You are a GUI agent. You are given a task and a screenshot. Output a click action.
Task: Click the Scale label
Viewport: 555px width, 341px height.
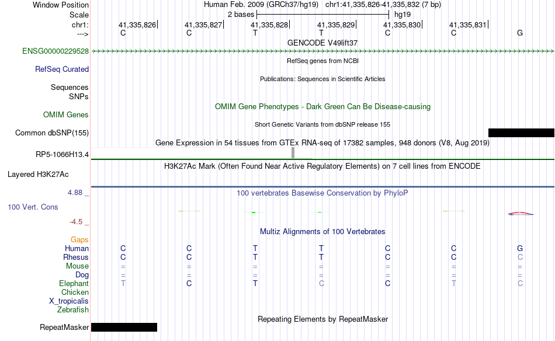pyautogui.click(x=79, y=15)
